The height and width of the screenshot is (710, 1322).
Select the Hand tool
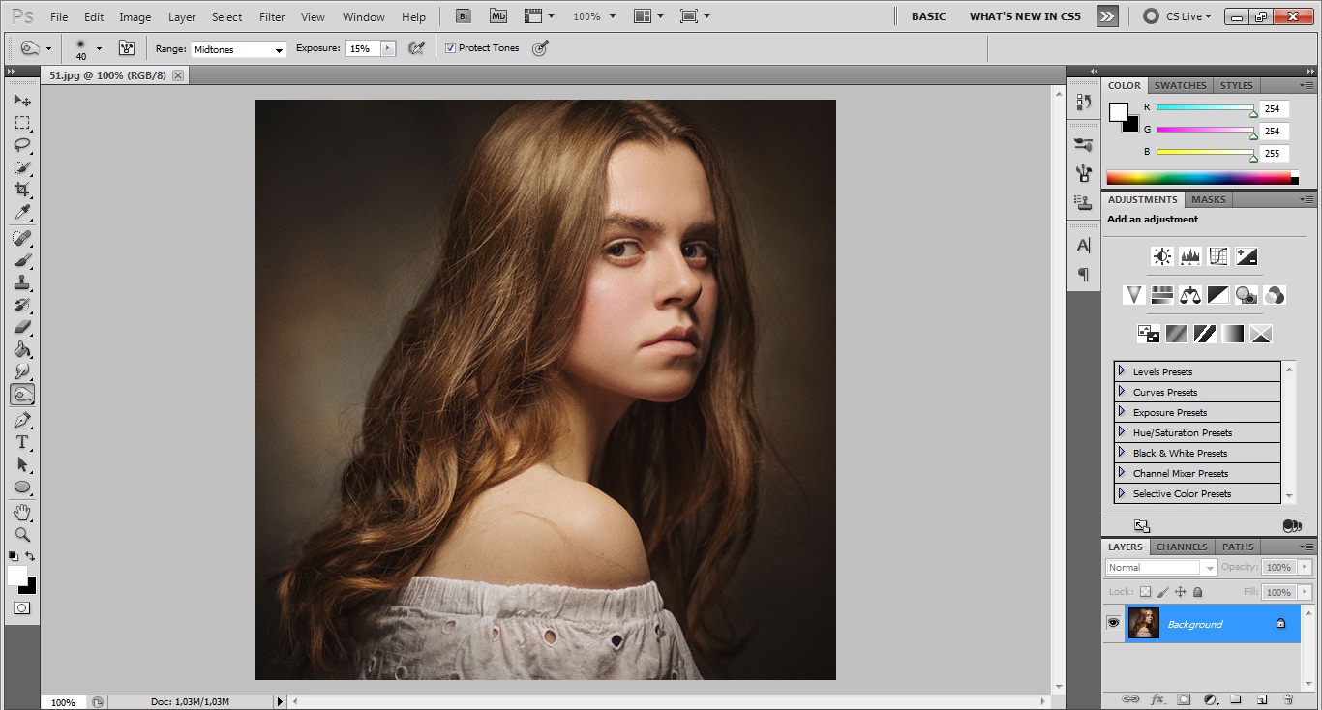click(x=22, y=512)
